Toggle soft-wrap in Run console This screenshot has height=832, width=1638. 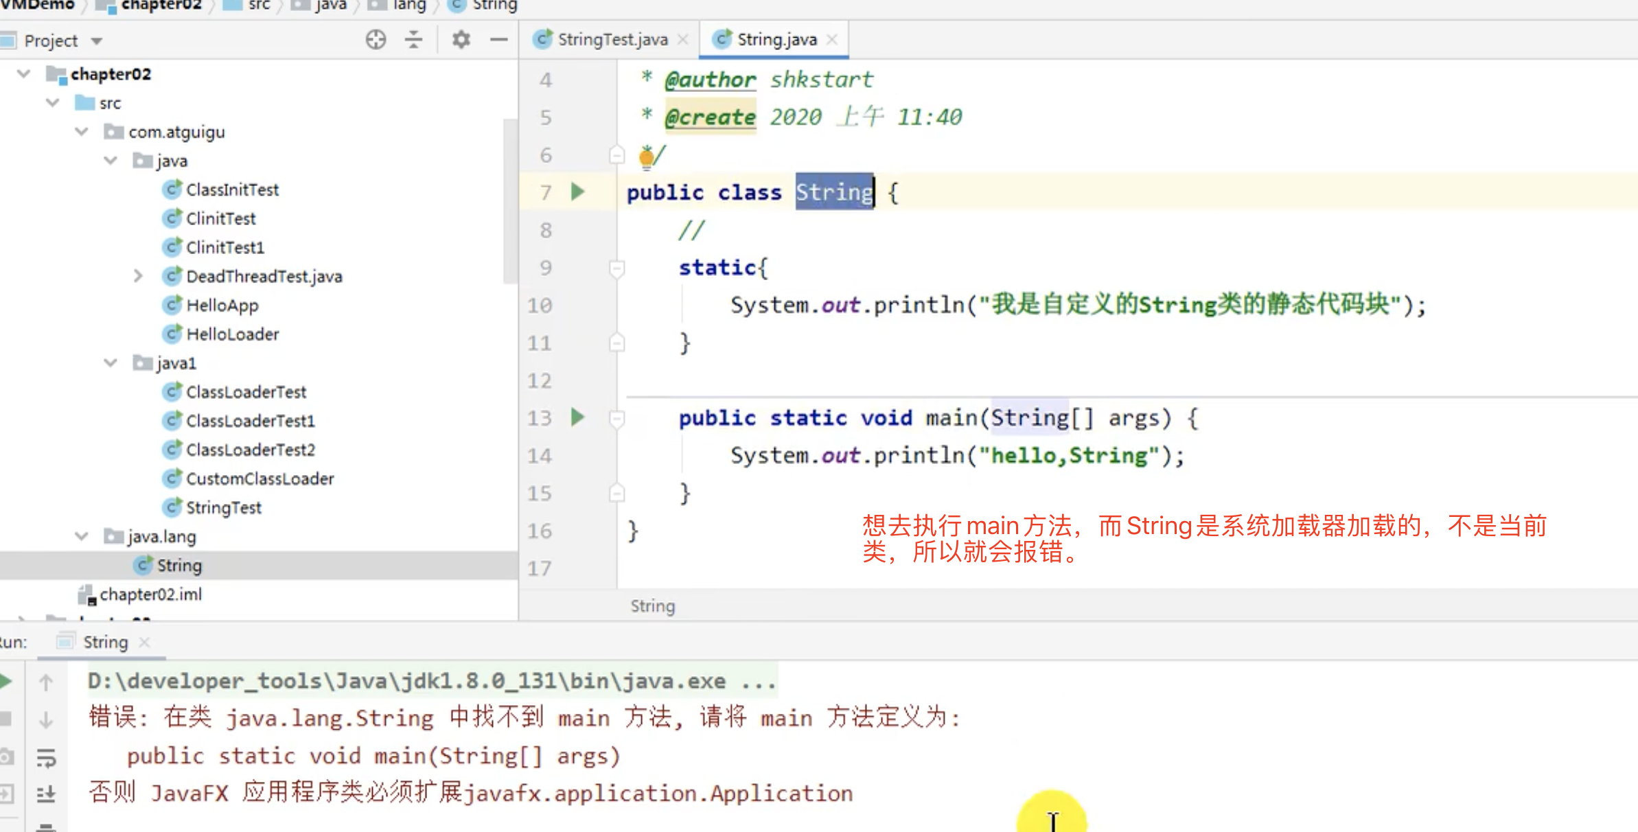click(46, 758)
